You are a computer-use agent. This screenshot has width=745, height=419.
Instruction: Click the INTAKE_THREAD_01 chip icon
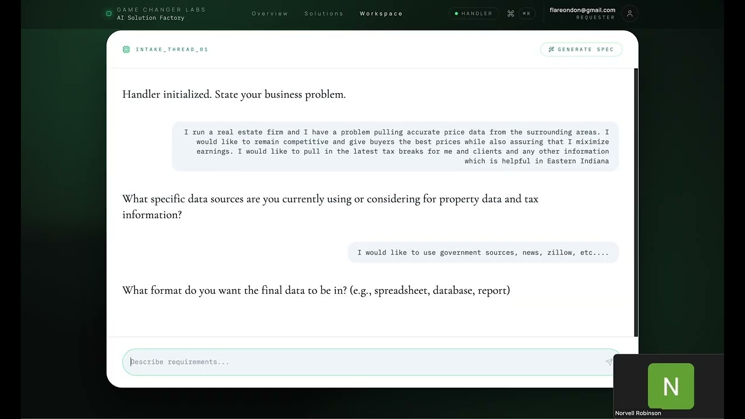point(126,49)
